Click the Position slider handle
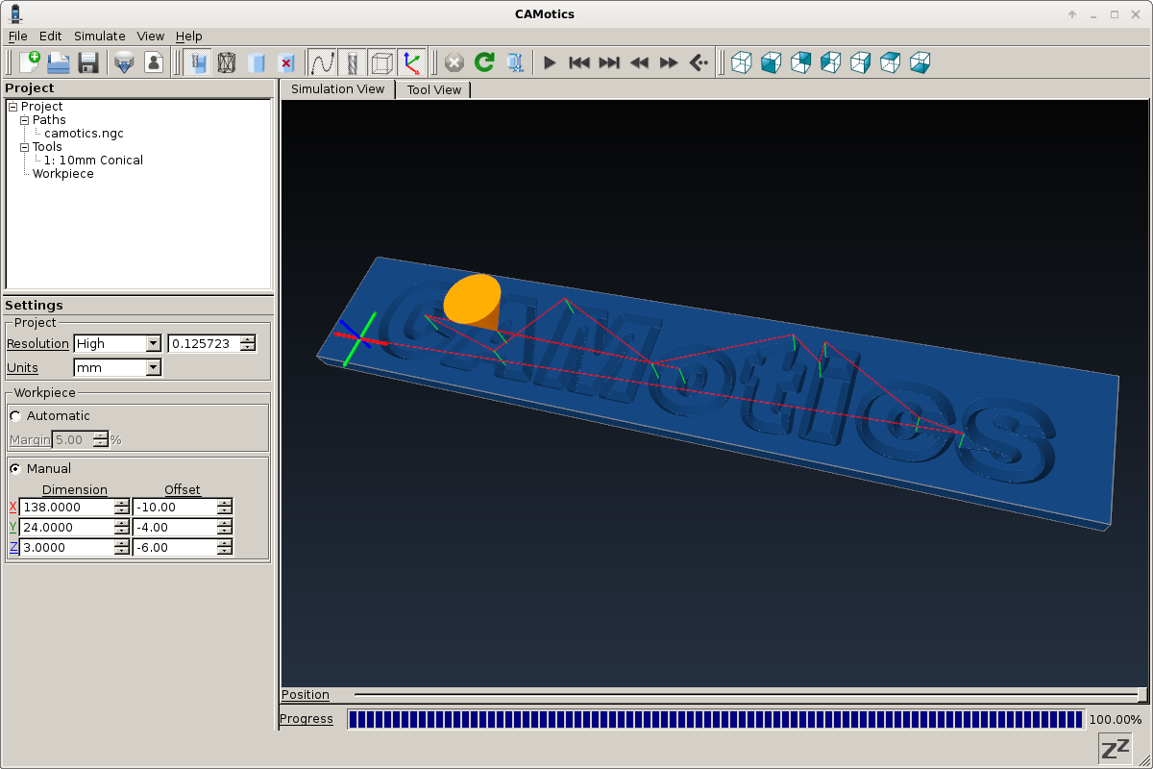This screenshot has height=769, width=1153. click(x=1142, y=694)
